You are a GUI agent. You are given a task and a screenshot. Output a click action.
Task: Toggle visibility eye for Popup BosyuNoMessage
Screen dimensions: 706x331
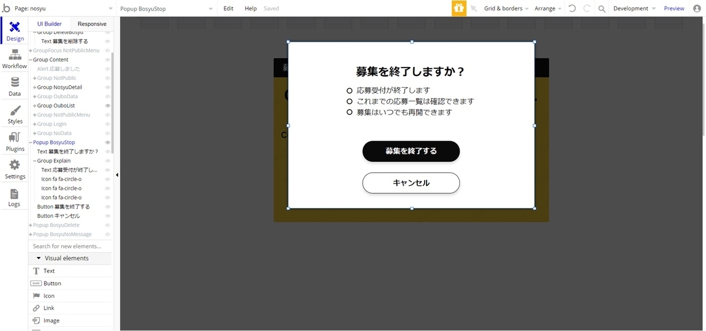[x=108, y=235]
